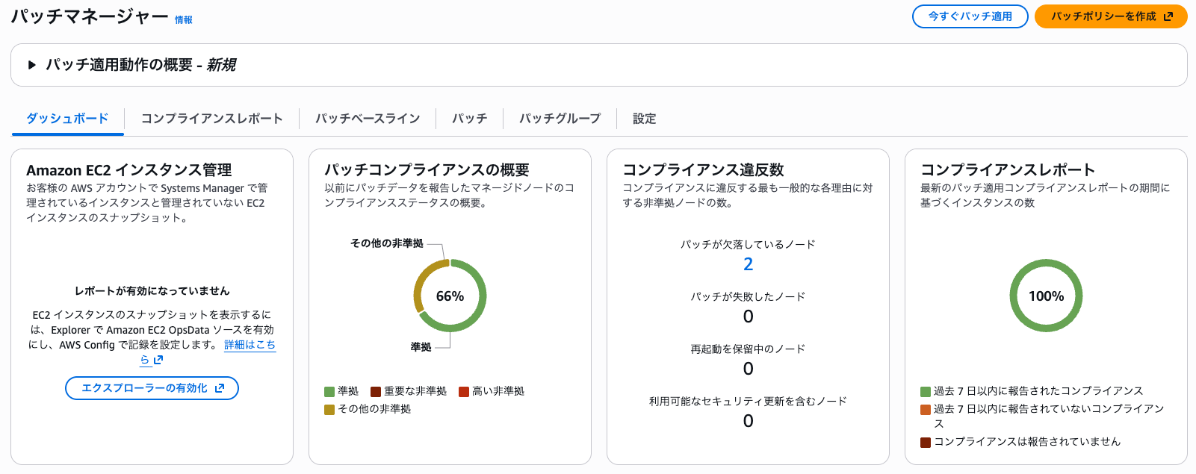Go to the パッチグループ tab

[559, 118]
